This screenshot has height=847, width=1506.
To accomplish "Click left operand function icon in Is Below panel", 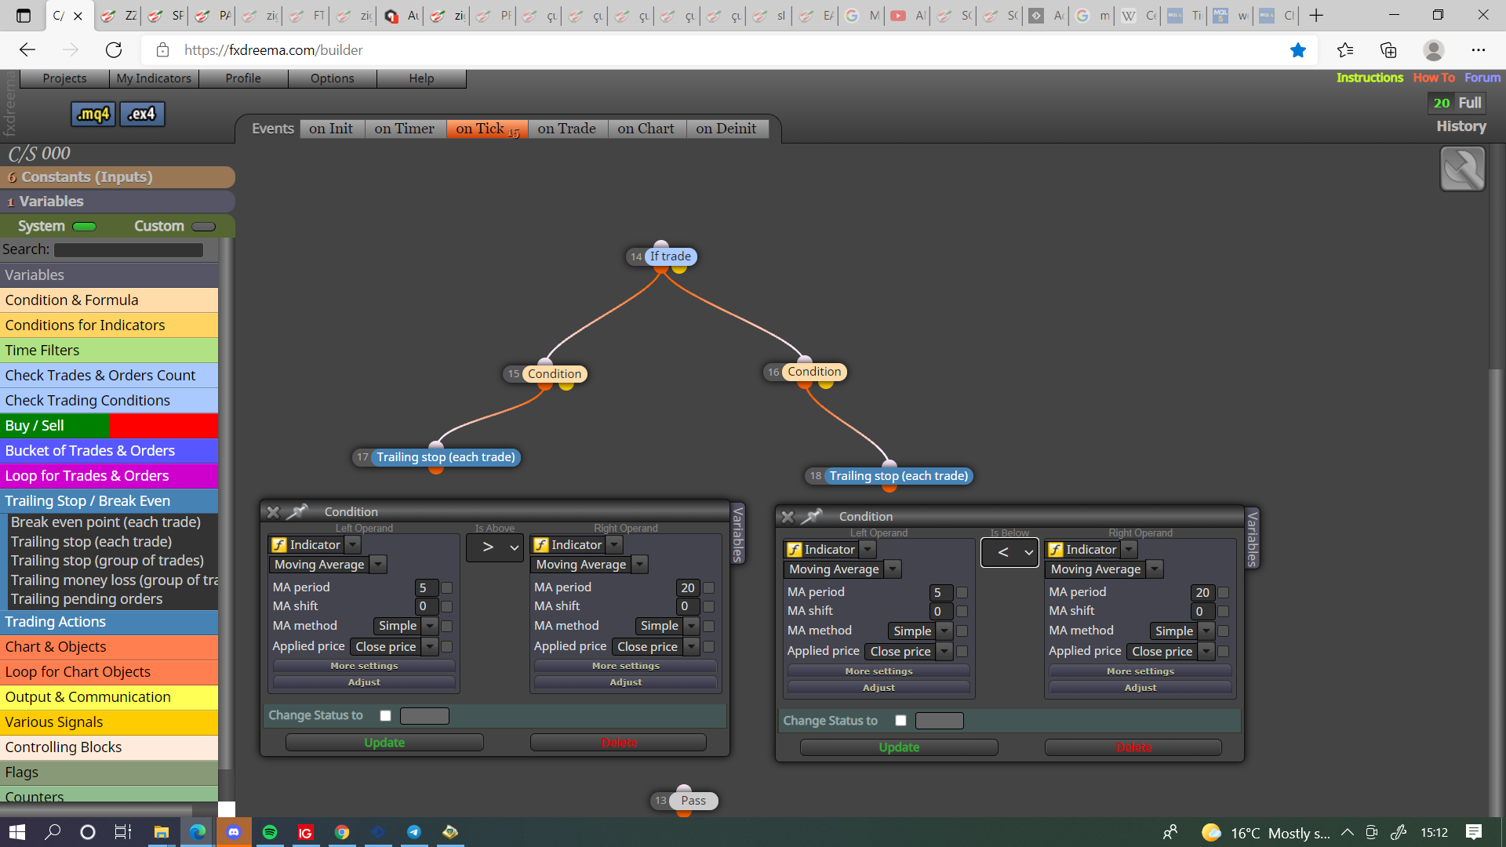I will (x=795, y=550).
